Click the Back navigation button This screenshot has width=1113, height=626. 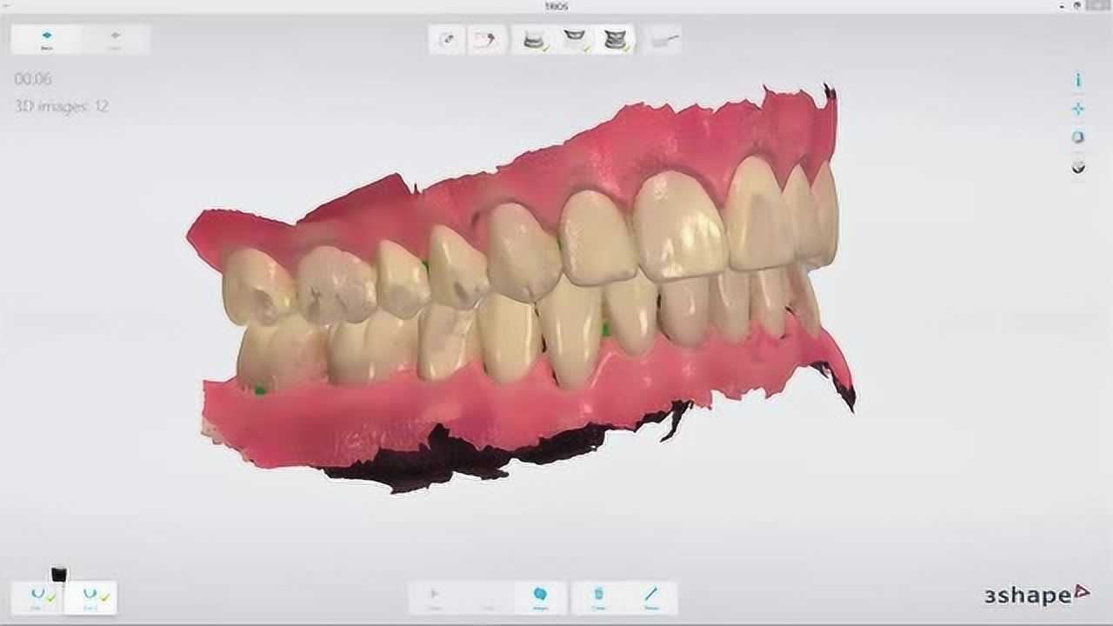[48, 37]
